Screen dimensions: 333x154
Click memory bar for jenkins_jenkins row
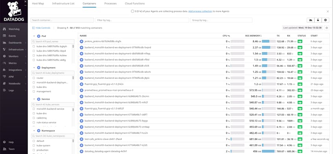[x=269, y=41]
